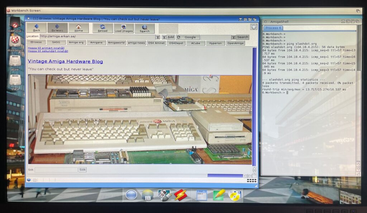Click the Location URL field
The width and height of the screenshot is (367, 213).
[97, 37]
